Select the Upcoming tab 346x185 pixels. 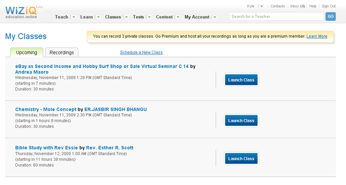coord(26,53)
